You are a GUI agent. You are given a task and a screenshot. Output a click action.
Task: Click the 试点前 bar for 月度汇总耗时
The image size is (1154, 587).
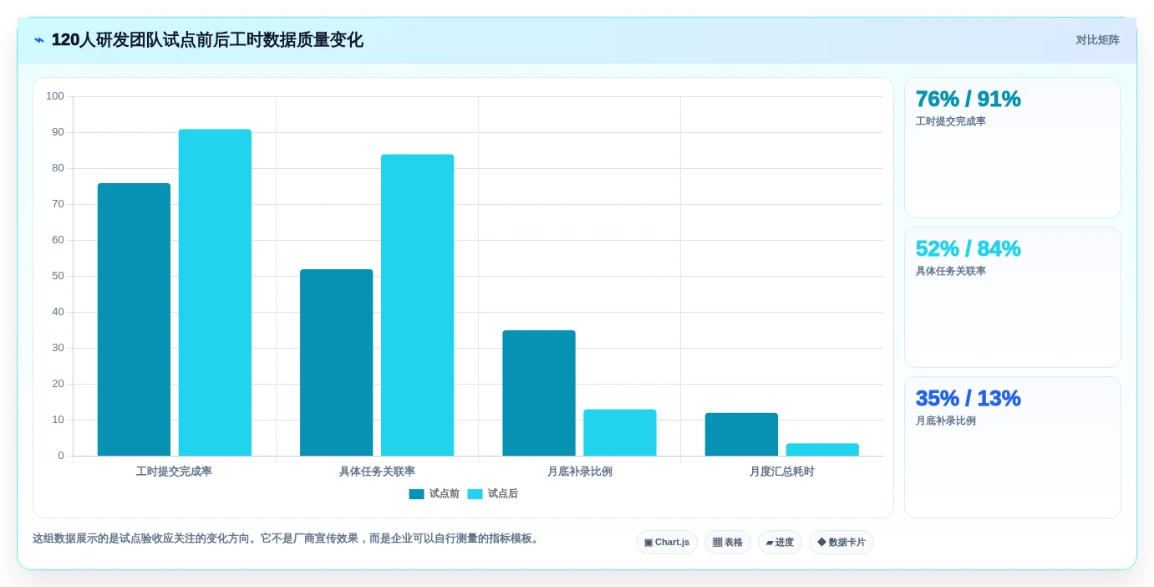point(741,434)
